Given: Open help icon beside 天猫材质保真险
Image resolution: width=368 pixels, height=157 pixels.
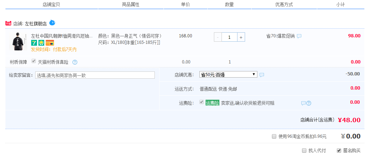Looking at the screenshot, I should click(75, 62).
